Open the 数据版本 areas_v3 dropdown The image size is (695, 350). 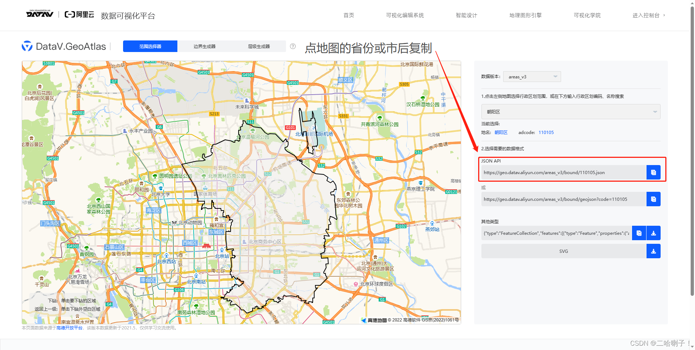click(x=532, y=77)
